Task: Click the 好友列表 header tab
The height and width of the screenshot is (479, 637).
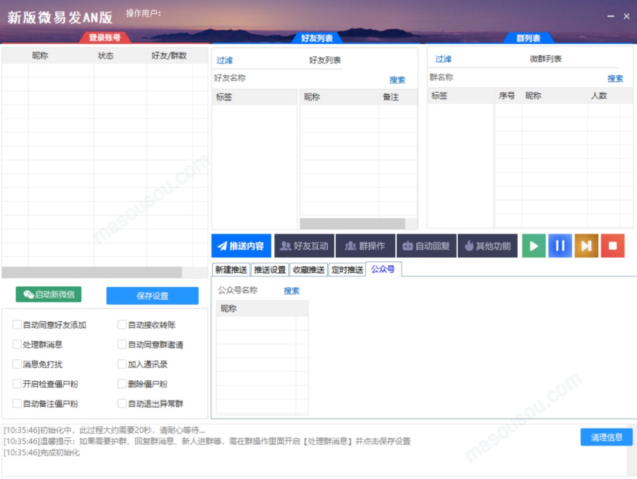Action: 317,38
